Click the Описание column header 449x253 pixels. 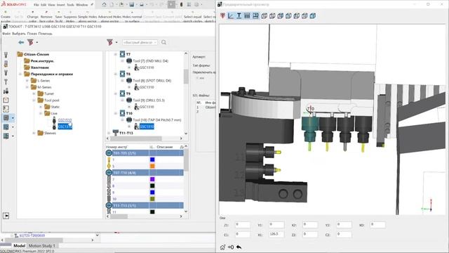pyautogui.click(x=165, y=147)
